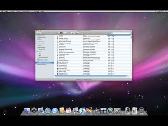Select the Ayer saved search

point(40,56)
